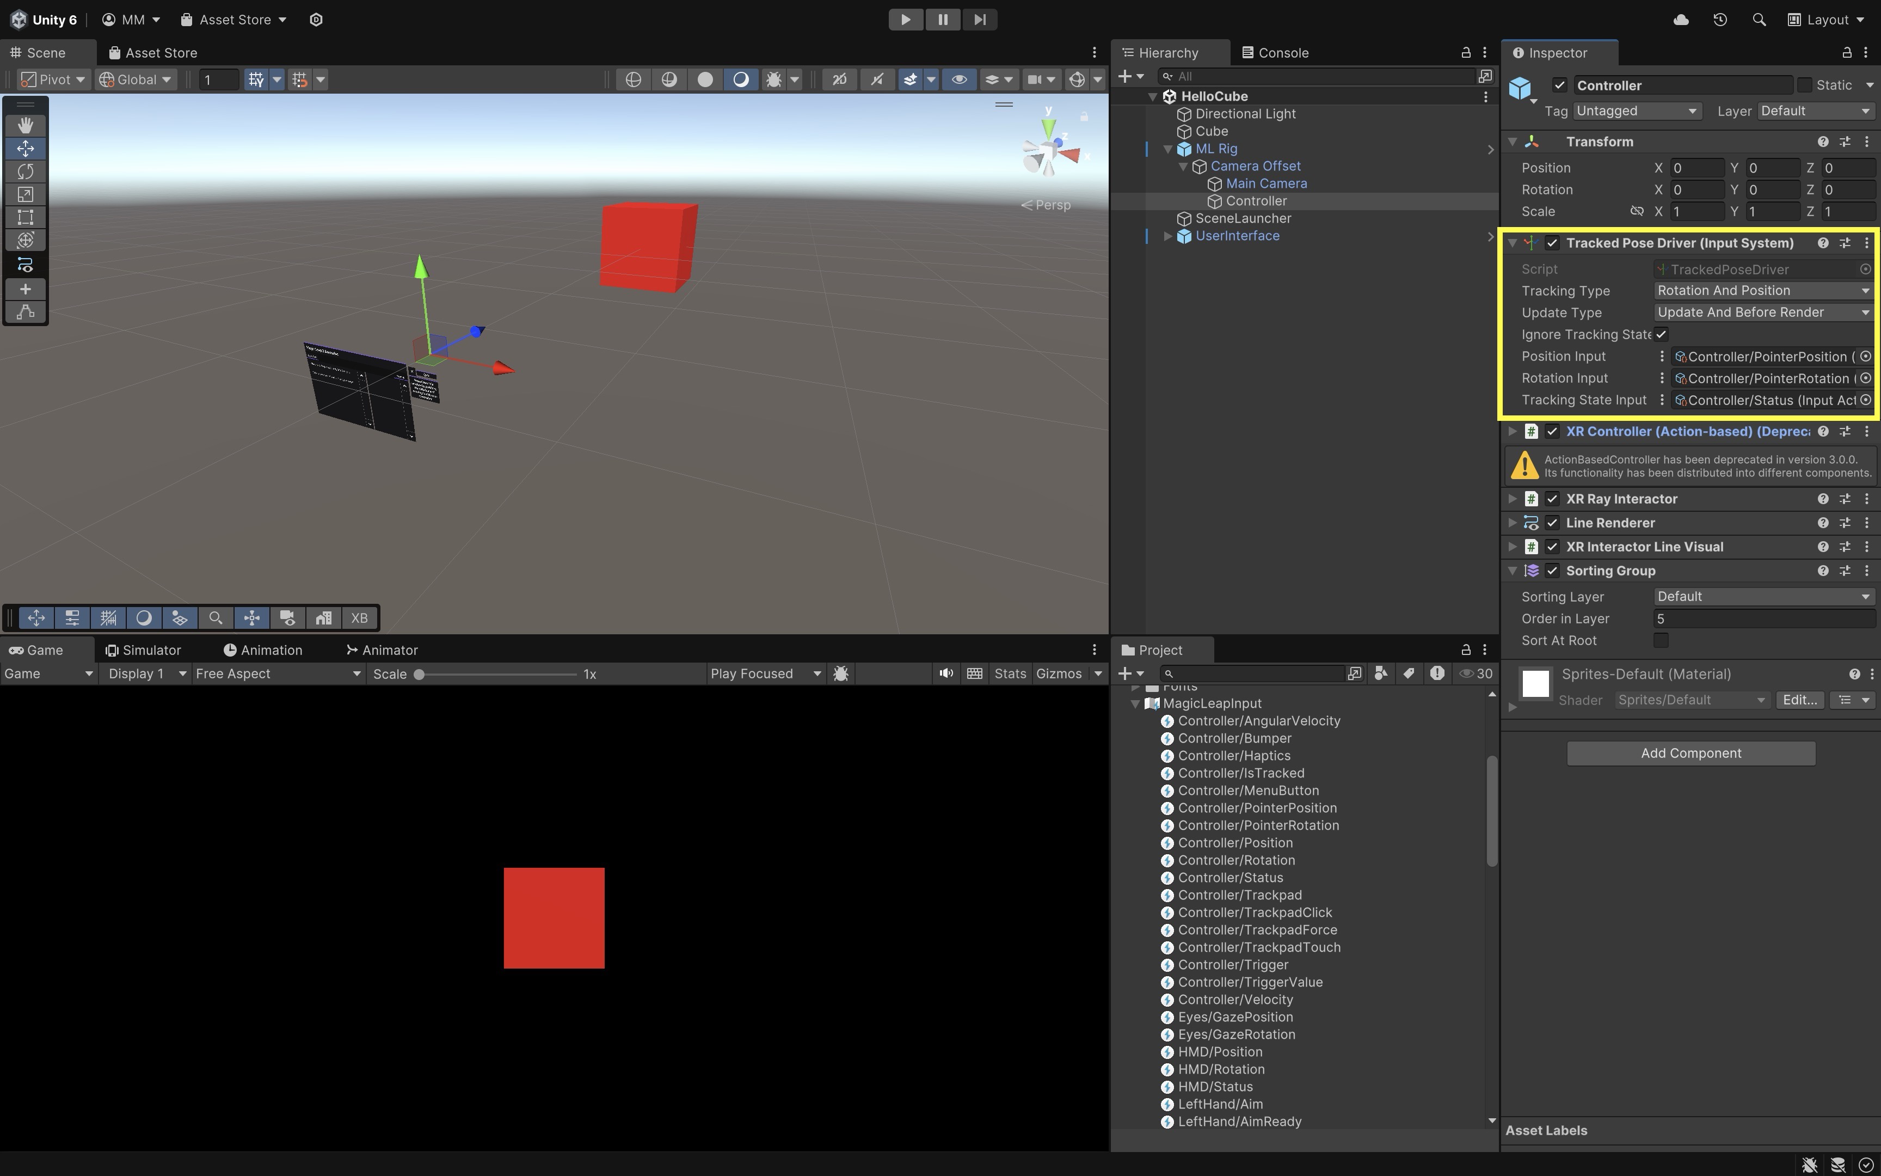Click the Step frame button
The height and width of the screenshot is (1176, 1881).
click(x=979, y=20)
